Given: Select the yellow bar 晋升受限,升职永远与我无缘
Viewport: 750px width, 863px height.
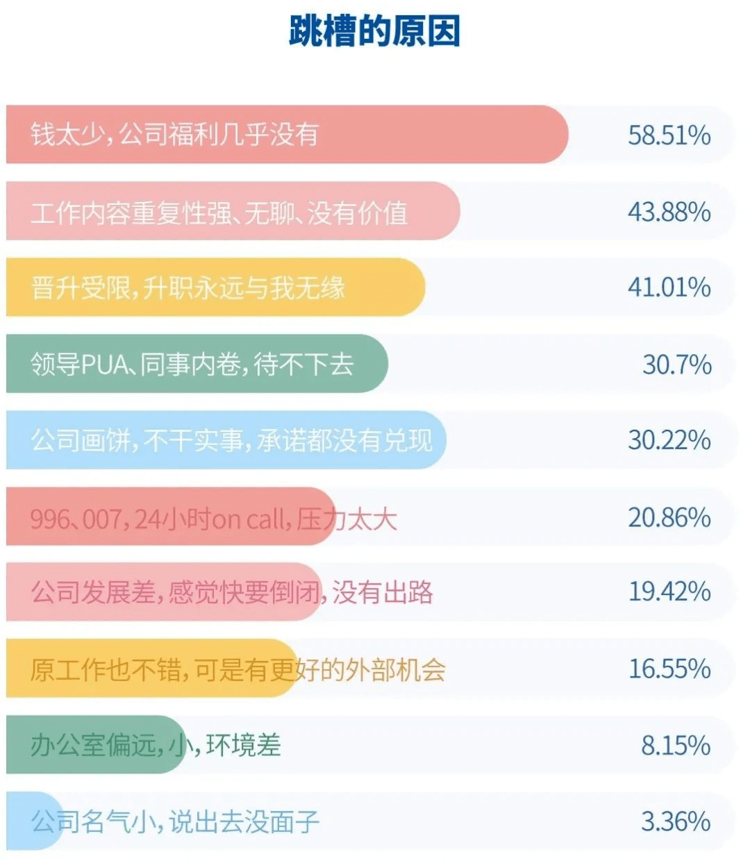Looking at the screenshot, I should 216,287.
